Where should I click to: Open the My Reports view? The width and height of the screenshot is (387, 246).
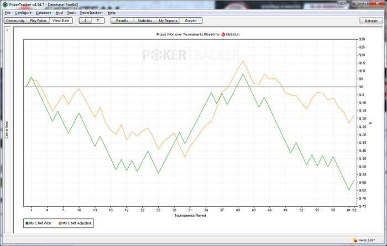click(168, 21)
